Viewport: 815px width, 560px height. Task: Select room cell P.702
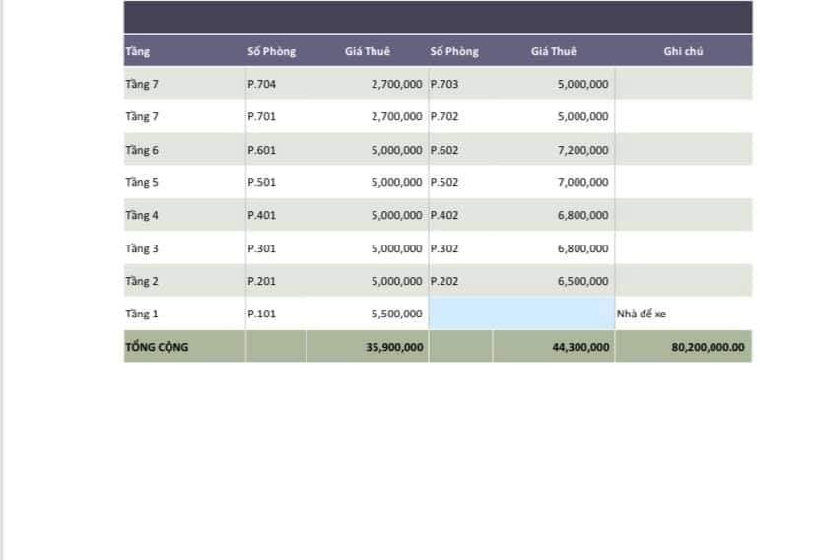point(443,117)
